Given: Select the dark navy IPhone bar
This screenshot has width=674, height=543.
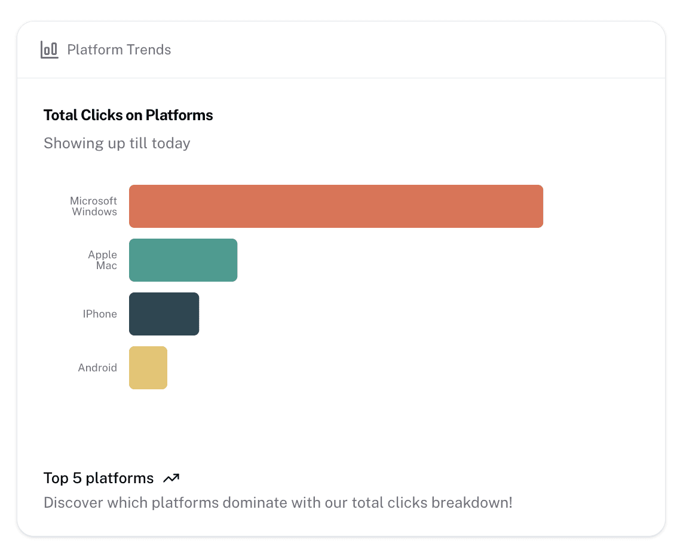Looking at the screenshot, I should pyautogui.click(x=164, y=314).
